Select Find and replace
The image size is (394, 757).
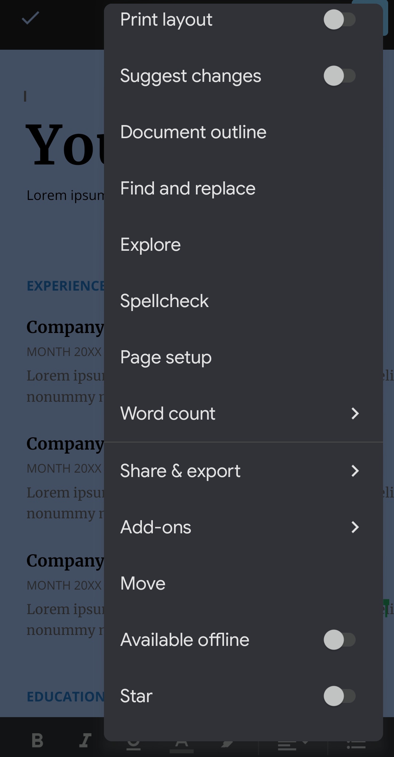pos(188,189)
